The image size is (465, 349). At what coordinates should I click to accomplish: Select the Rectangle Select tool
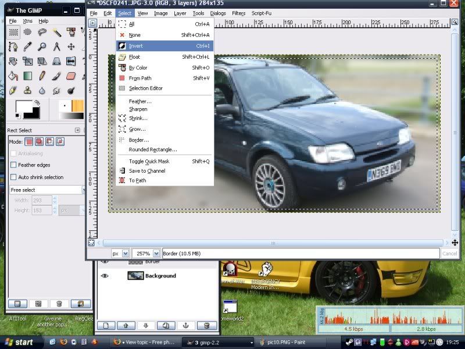coord(13,32)
